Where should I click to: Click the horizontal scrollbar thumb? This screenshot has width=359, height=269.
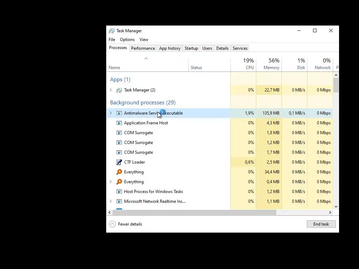point(194,213)
